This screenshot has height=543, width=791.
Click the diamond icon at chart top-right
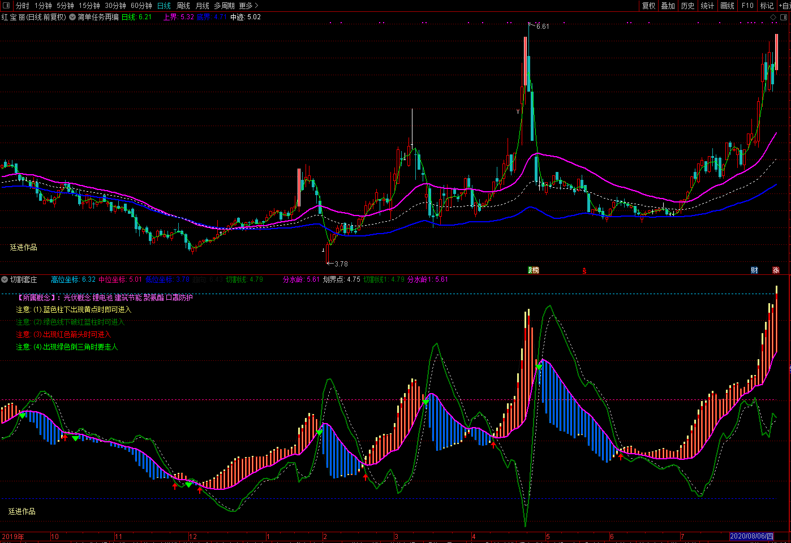(773, 18)
